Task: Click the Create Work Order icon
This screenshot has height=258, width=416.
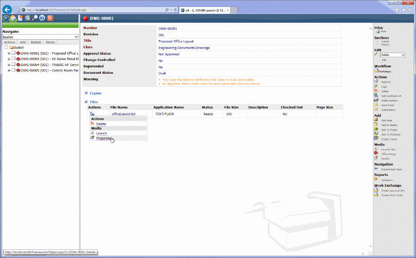Action: (376, 194)
